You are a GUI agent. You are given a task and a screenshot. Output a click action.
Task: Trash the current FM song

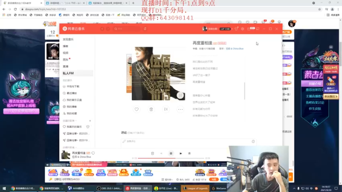[151, 109]
